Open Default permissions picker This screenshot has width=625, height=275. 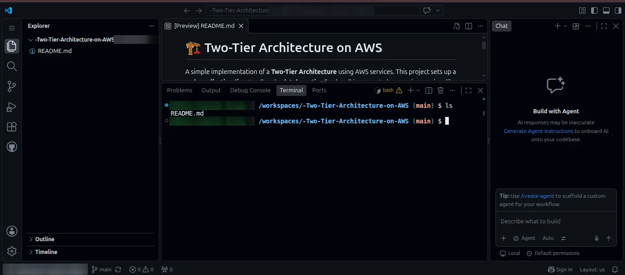tap(553, 253)
